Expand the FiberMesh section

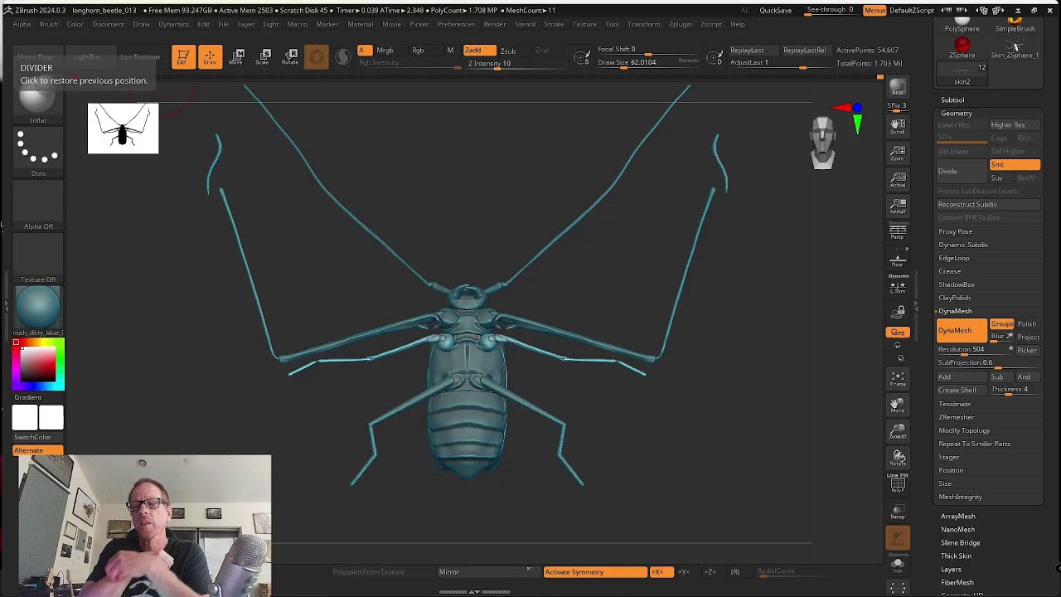[957, 582]
